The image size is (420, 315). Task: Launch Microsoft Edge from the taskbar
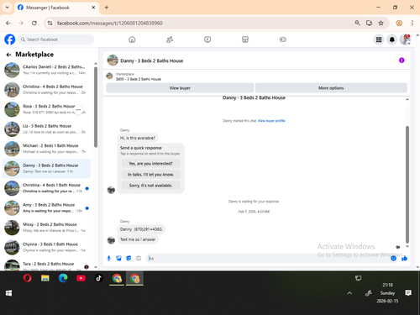coord(63,278)
